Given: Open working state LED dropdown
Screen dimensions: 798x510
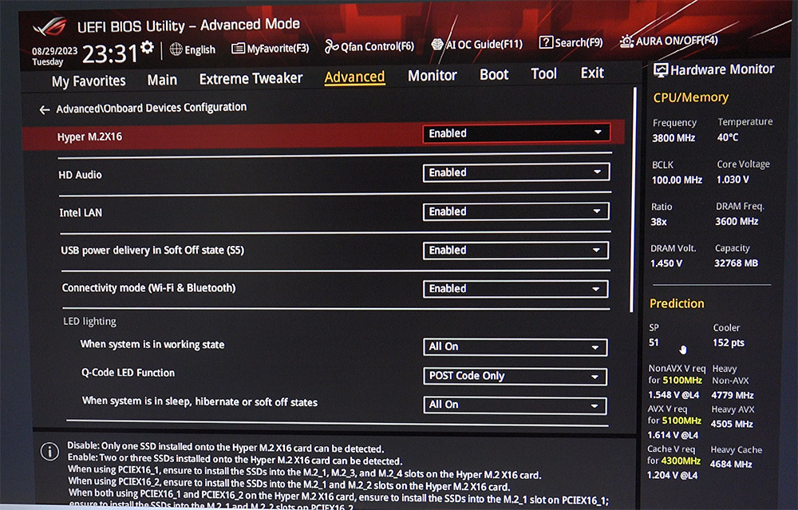Looking at the screenshot, I should coord(515,347).
